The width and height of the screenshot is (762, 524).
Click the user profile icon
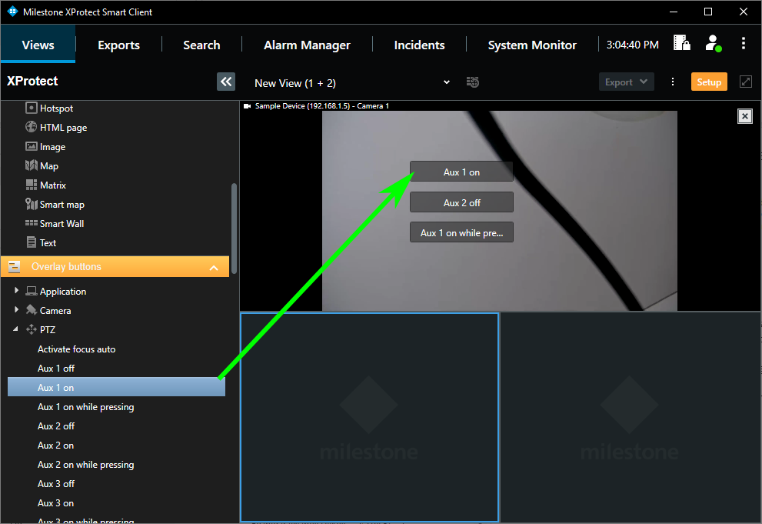point(712,44)
